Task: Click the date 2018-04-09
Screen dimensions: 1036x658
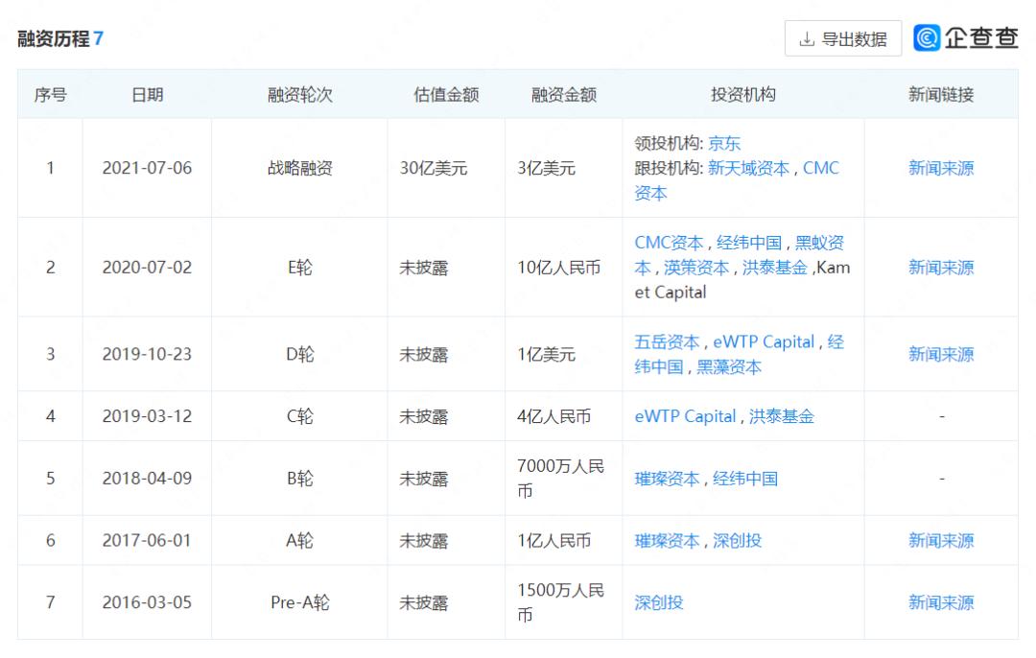Action: (148, 479)
